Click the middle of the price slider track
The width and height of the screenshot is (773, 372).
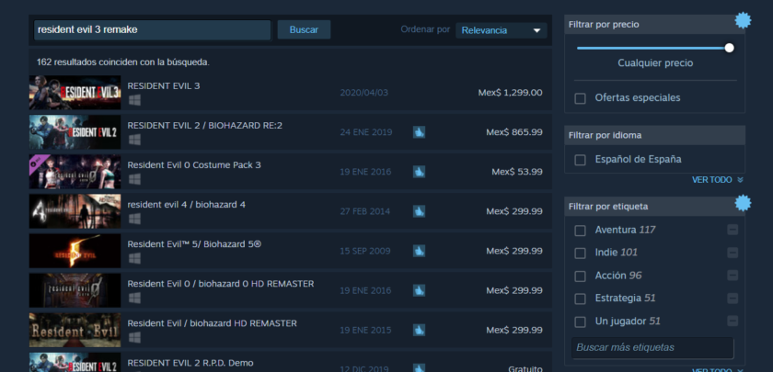coord(653,48)
